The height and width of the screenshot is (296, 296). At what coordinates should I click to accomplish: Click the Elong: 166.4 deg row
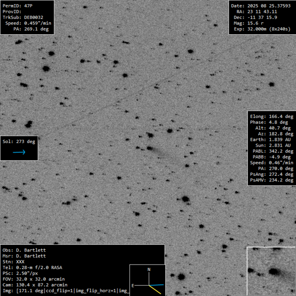coord(271,117)
